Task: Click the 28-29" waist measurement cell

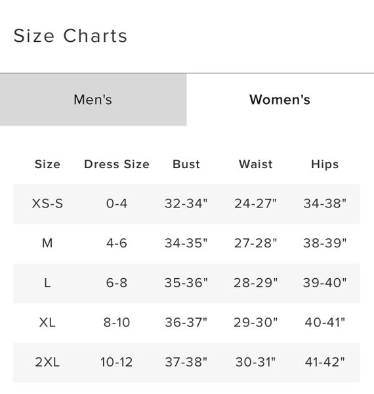Action: coord(256,283)
